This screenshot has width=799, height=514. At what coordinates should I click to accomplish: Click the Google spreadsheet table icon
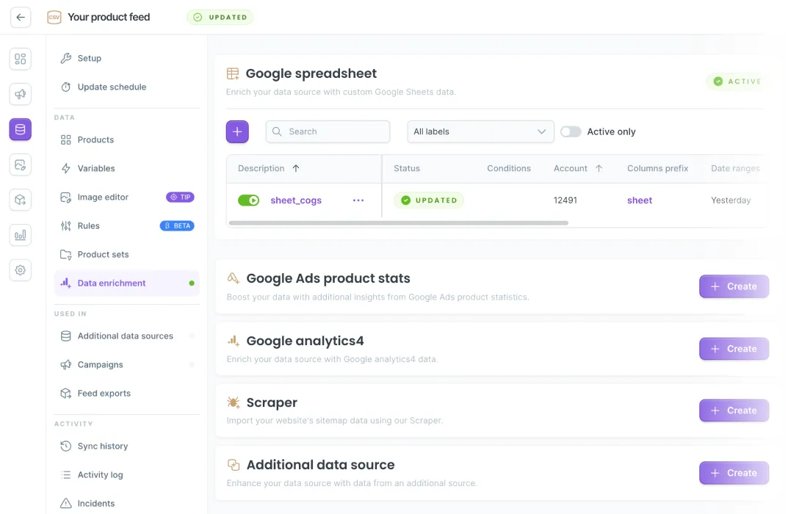click(233, 73)
